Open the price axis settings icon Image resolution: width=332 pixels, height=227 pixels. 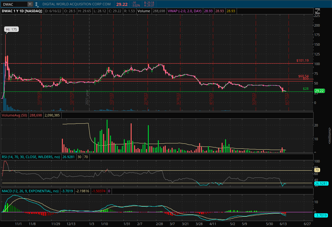(x=317, y=11)
